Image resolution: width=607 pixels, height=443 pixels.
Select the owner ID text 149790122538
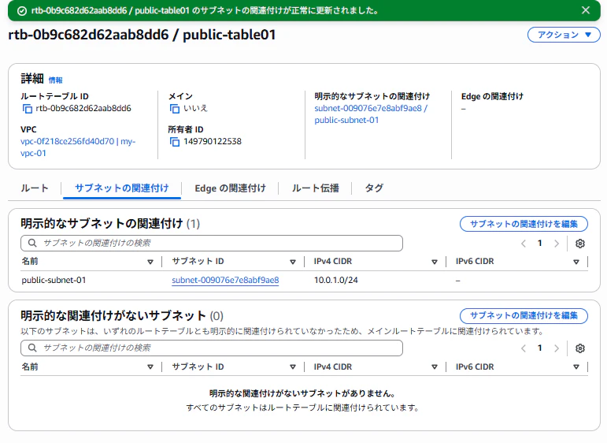(212, 141)
